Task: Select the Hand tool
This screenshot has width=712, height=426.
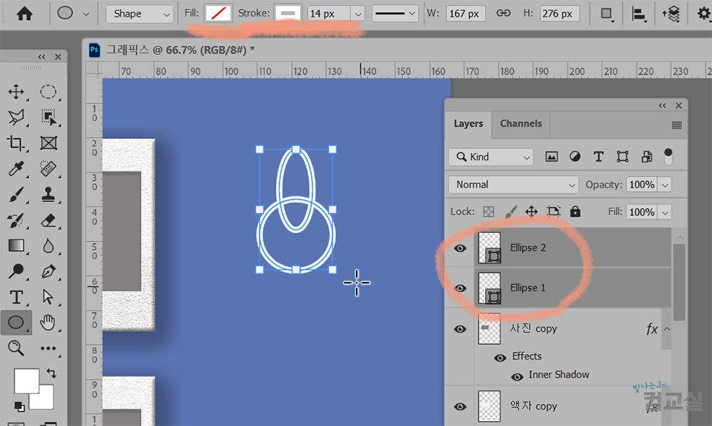Action: [48, 323]
